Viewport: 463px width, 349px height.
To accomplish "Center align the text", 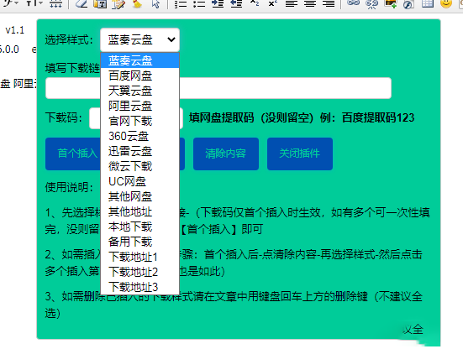I will tap(310, 3).
